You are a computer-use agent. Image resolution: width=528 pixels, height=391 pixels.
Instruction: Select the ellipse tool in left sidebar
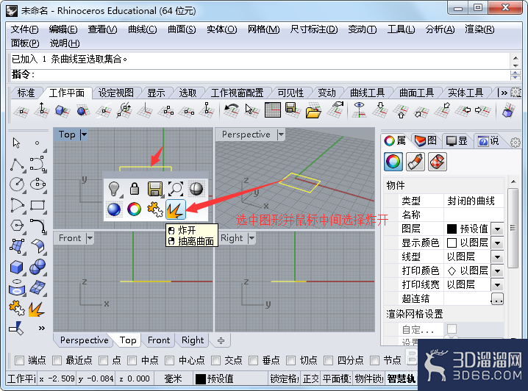(38, 184)
